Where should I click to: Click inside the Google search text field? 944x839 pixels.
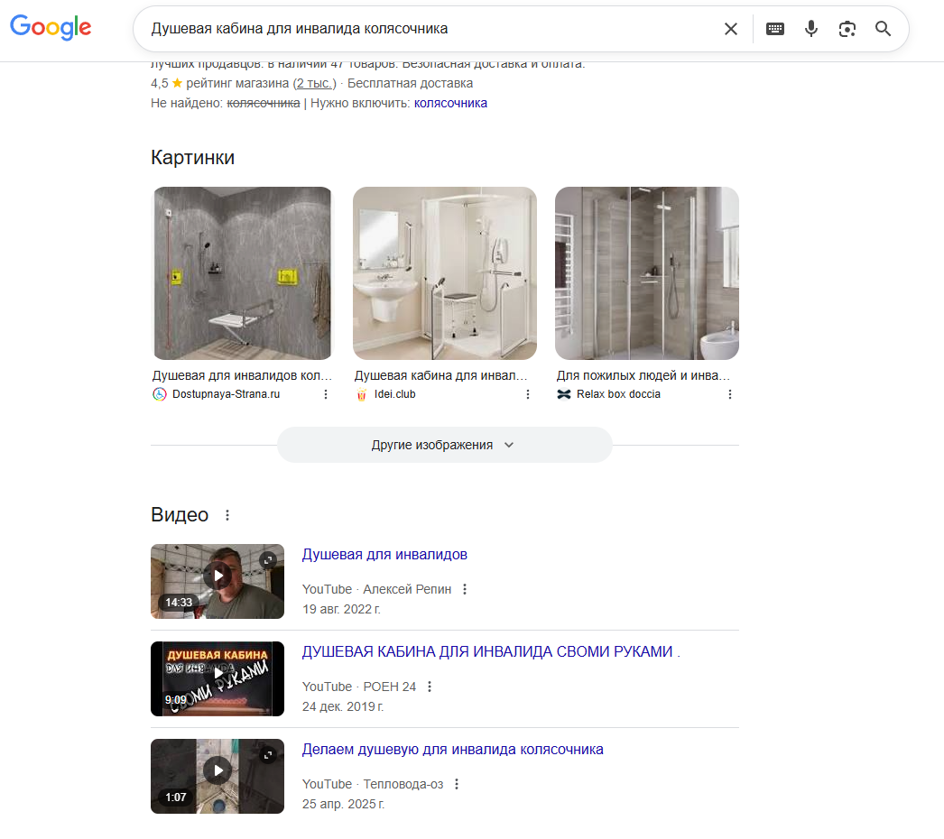tap(424, 29)
